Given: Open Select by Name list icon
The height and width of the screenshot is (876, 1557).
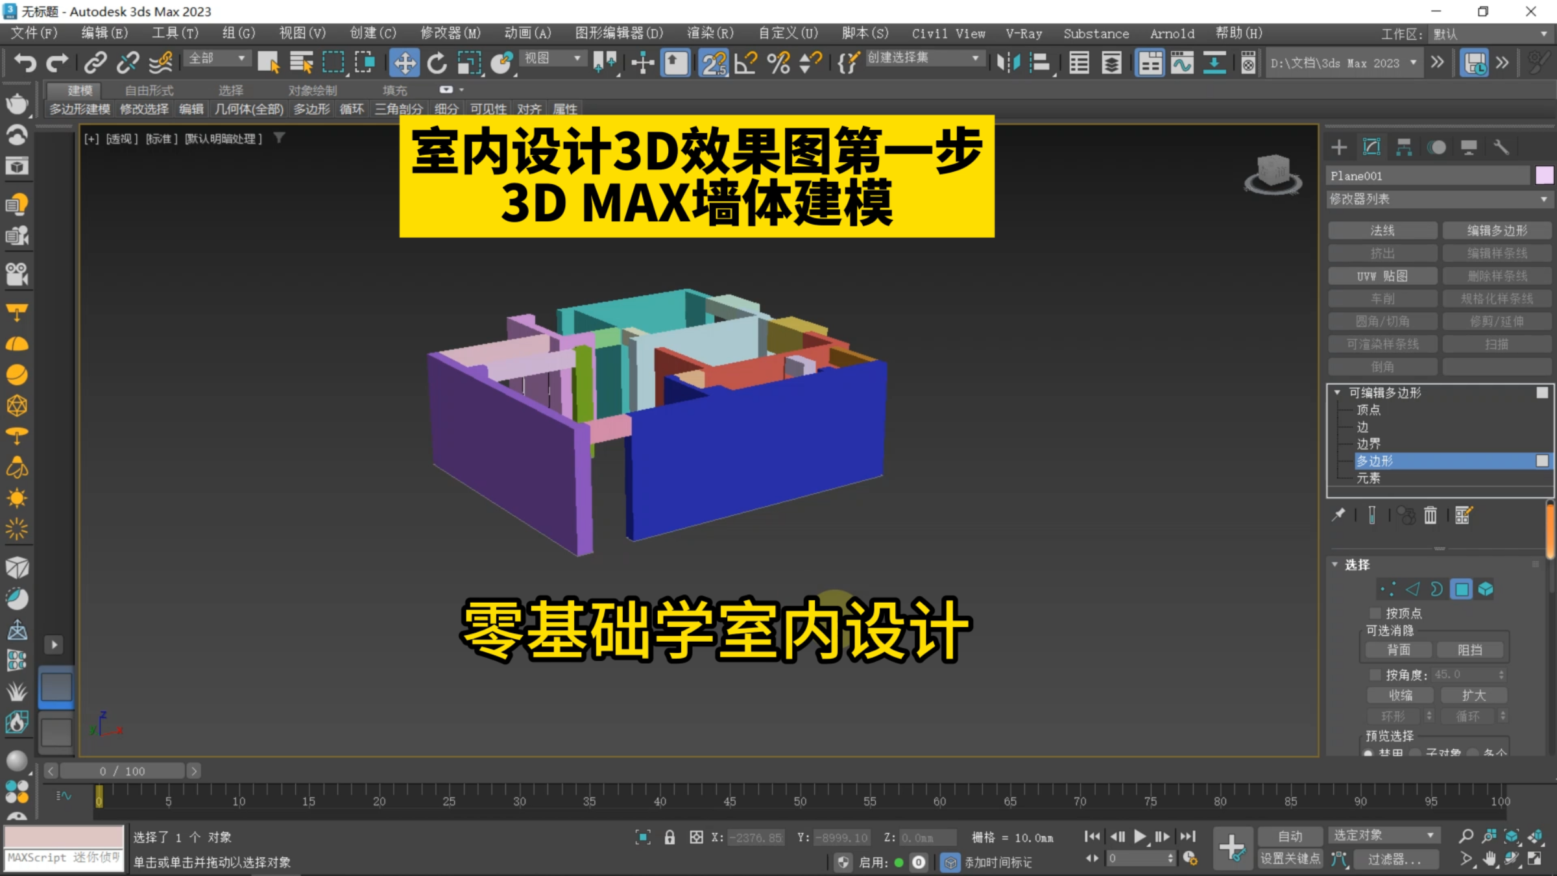Looking at the screenshot, I should pos(301,63).
